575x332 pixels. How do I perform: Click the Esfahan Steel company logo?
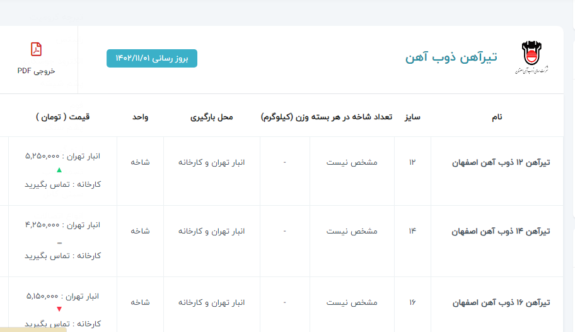point(530,58)
